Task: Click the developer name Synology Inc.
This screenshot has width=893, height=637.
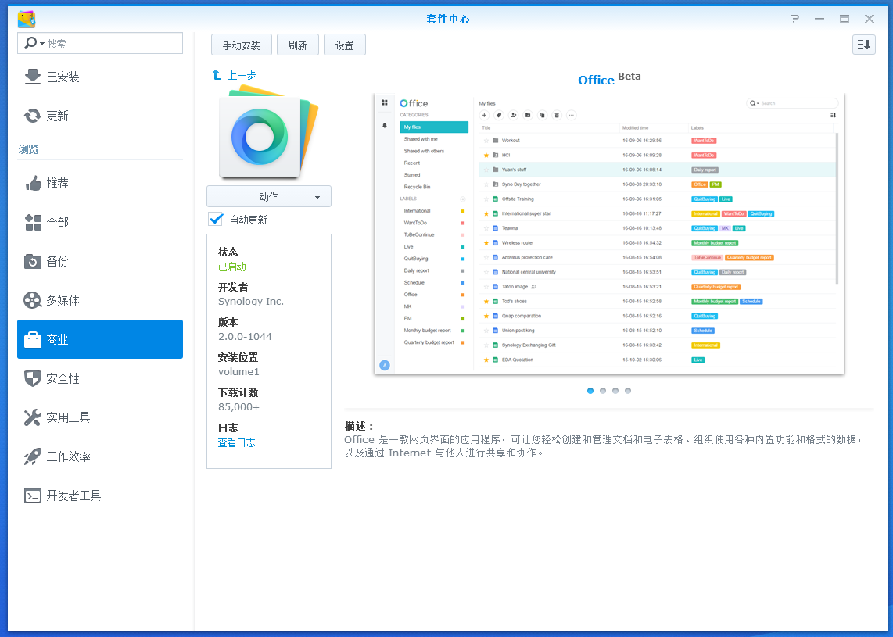Action: point(250,301)
